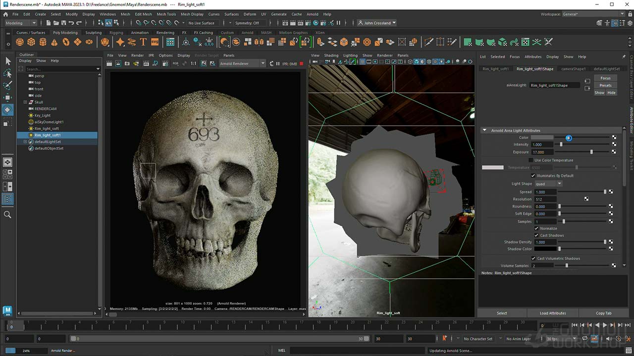Open the Arnold menu in the menu bar
The image size is (634, 356).
coord(312,14)
